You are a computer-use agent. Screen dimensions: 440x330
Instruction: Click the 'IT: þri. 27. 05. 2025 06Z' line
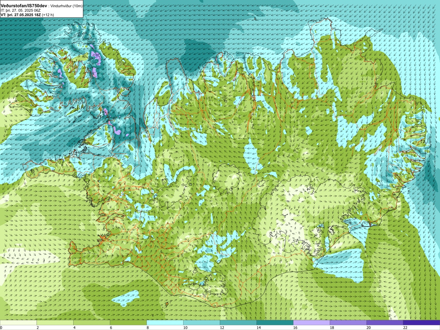pos(21,10)
